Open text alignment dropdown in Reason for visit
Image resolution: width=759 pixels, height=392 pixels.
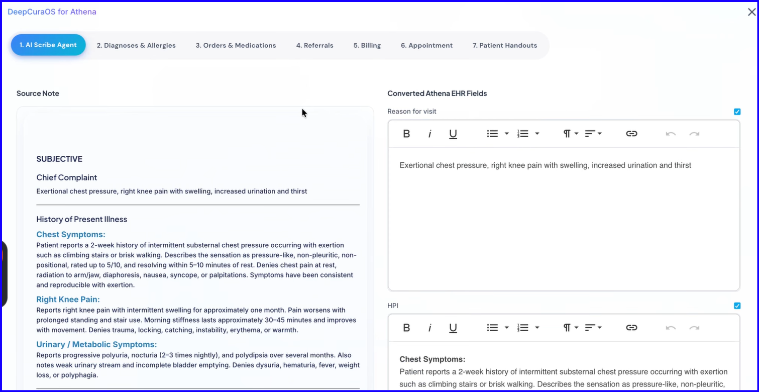tap(593, 134)
